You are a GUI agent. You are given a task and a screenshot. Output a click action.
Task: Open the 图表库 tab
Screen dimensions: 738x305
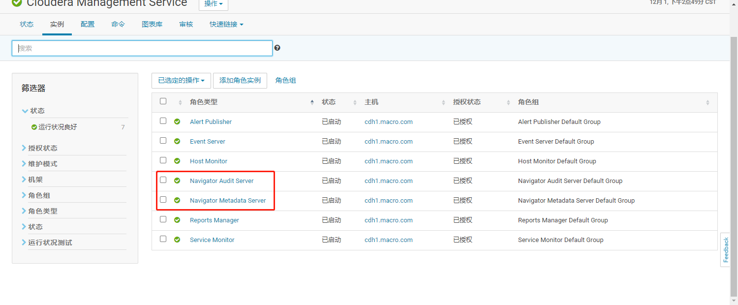(152, 24)
